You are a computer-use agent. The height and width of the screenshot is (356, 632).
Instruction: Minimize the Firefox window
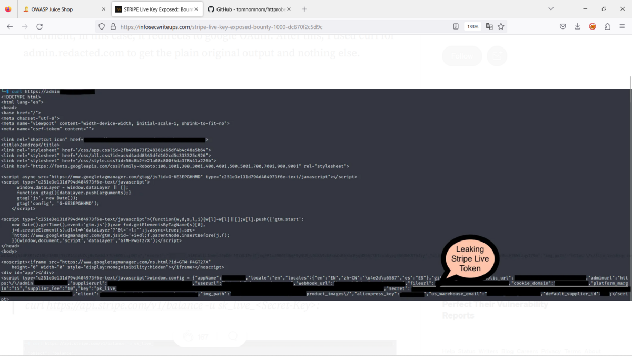585,9
